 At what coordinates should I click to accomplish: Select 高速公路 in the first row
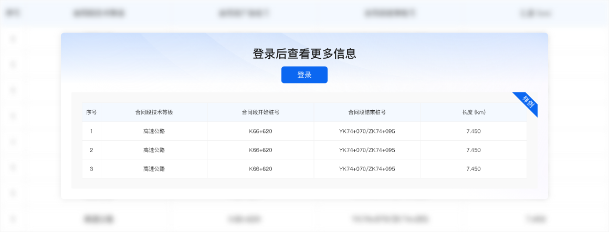click(x=154, y=131)
